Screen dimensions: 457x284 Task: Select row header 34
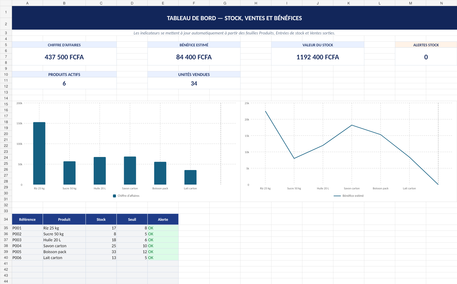[6, 219]
